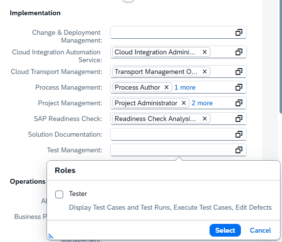
Task: Open value help for Change & Deployment Management
Action: point(239,32)
